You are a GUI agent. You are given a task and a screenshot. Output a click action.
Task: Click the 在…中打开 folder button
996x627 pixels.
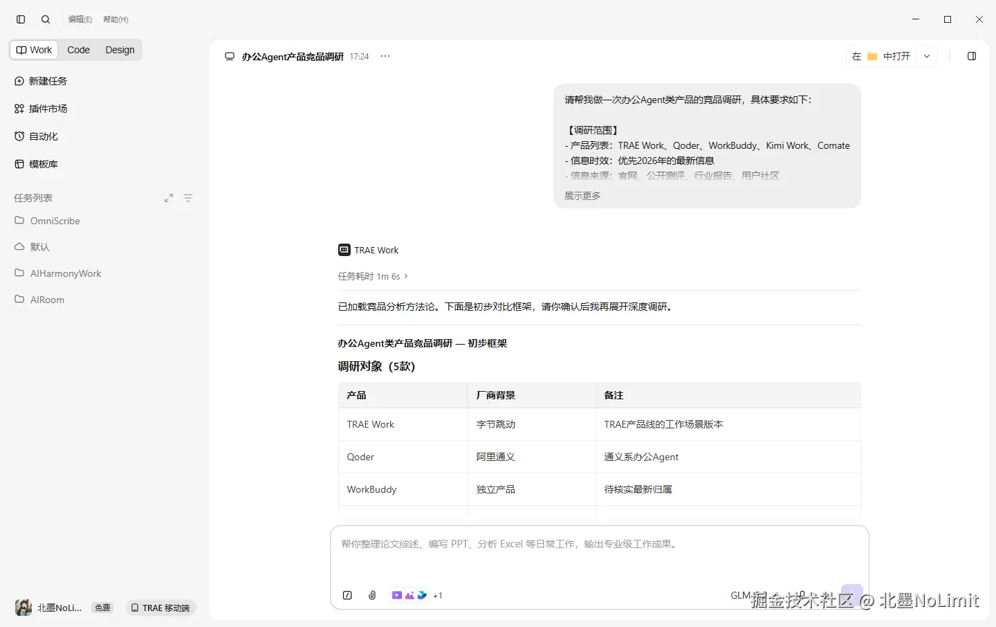click(882, 56)
